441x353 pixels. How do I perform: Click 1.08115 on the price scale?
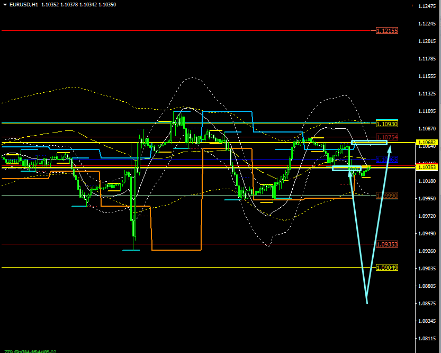427,338
